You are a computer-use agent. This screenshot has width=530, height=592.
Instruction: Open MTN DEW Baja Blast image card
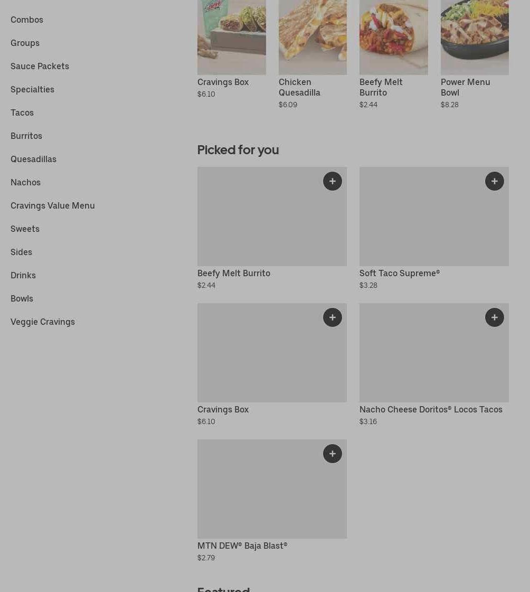[272, 489]
